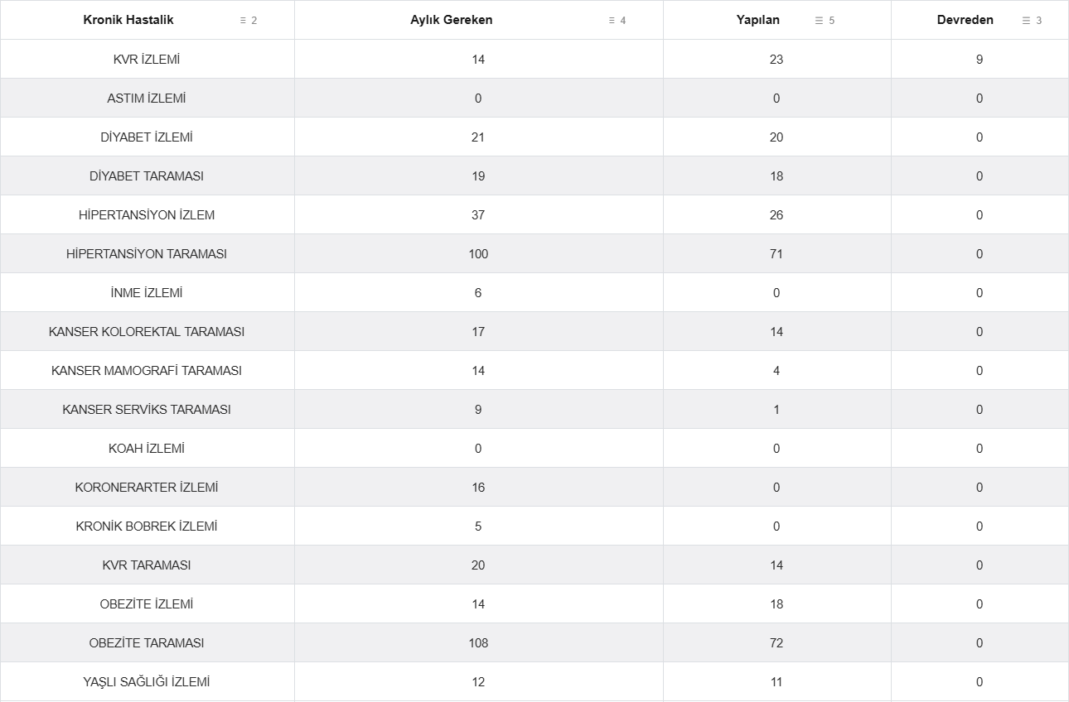Click the sort icon in Aylık Gereken header
This screenshot has height=702, width=1069.
[x=612, y=21]
